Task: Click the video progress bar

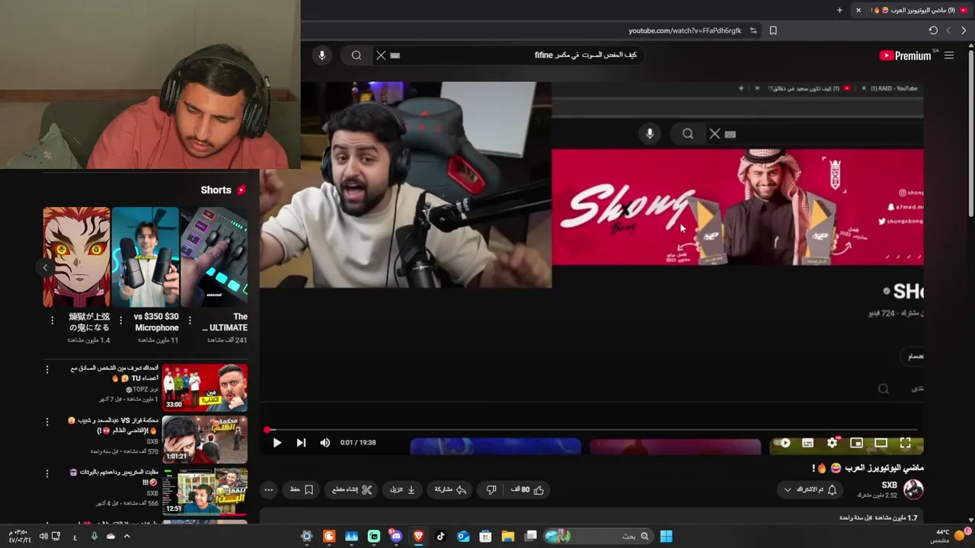Action: pyautogui.click(x=591, y=430)
